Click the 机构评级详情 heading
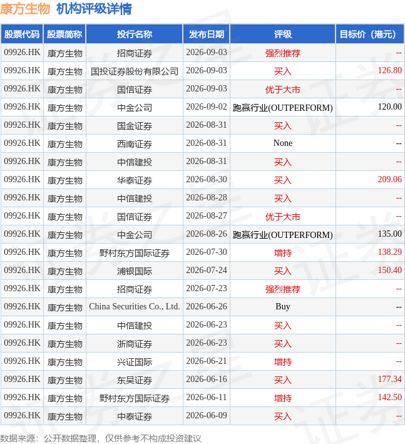 [x=94, y=9]
